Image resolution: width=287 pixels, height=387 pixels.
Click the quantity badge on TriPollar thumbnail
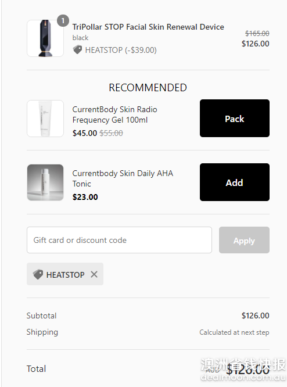pos(63,21)
